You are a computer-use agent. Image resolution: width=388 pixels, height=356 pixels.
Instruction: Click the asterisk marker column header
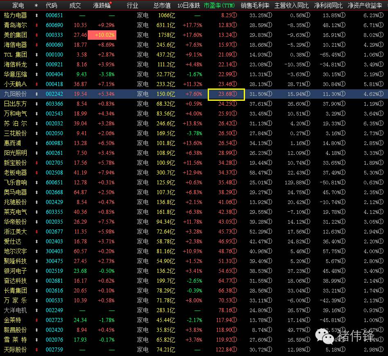pos(36,5)
